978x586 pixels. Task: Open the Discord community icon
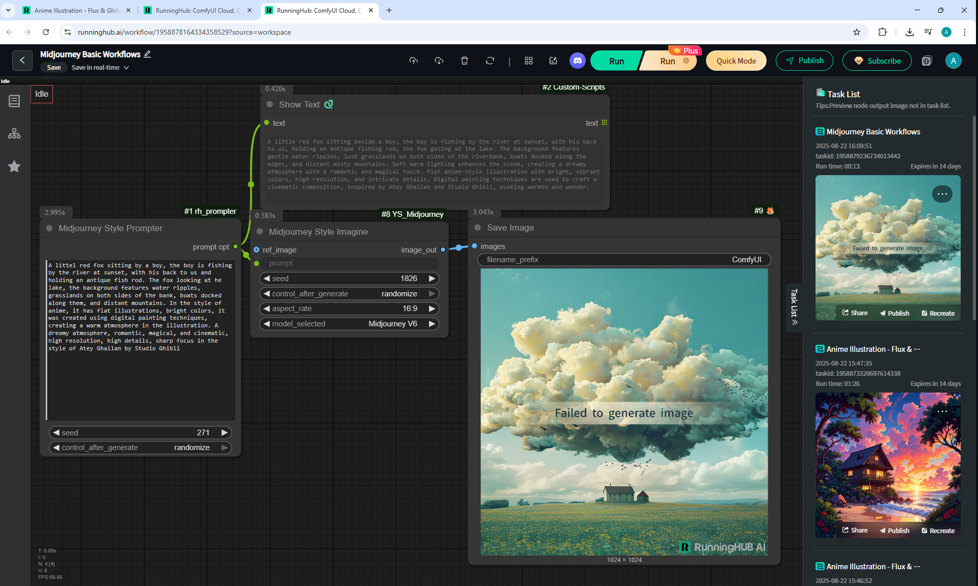coord(577,61)
